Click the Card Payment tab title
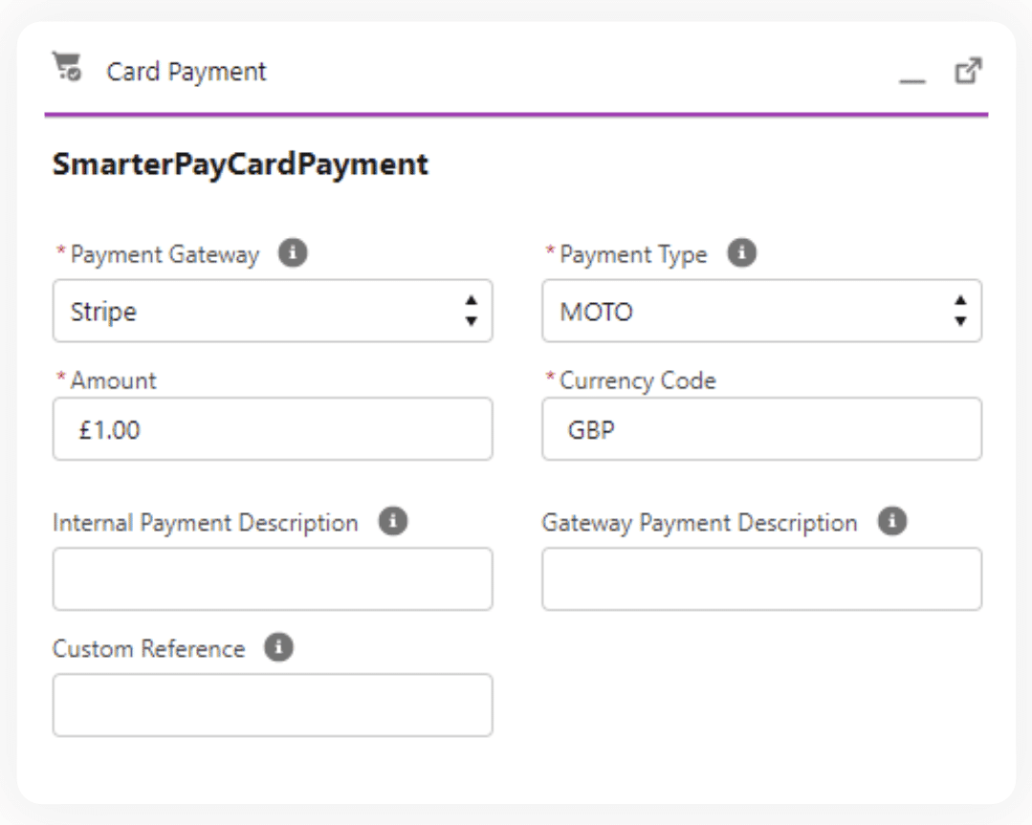This screenshot has height=825, width=1032. [187, 72]
